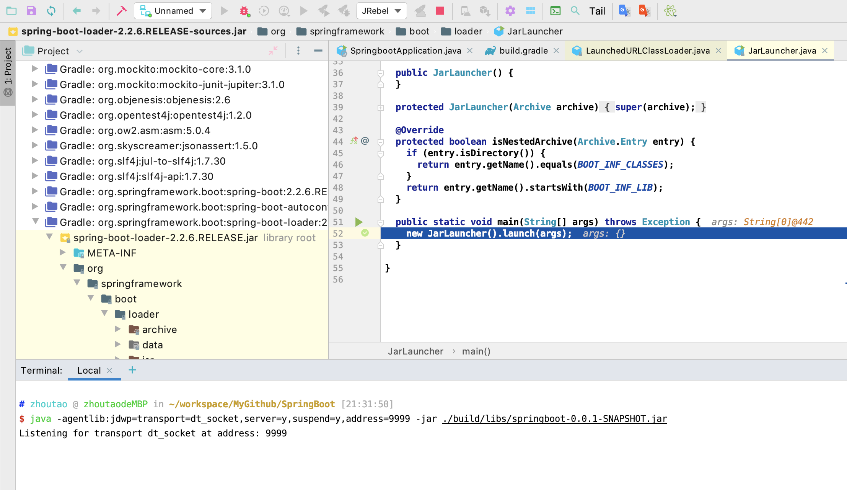This screenshot has height=490, width=847.
Task: Collapse isNestedArchive method fold at line 44
Action: pyautogui.click(x=381, y=142)
